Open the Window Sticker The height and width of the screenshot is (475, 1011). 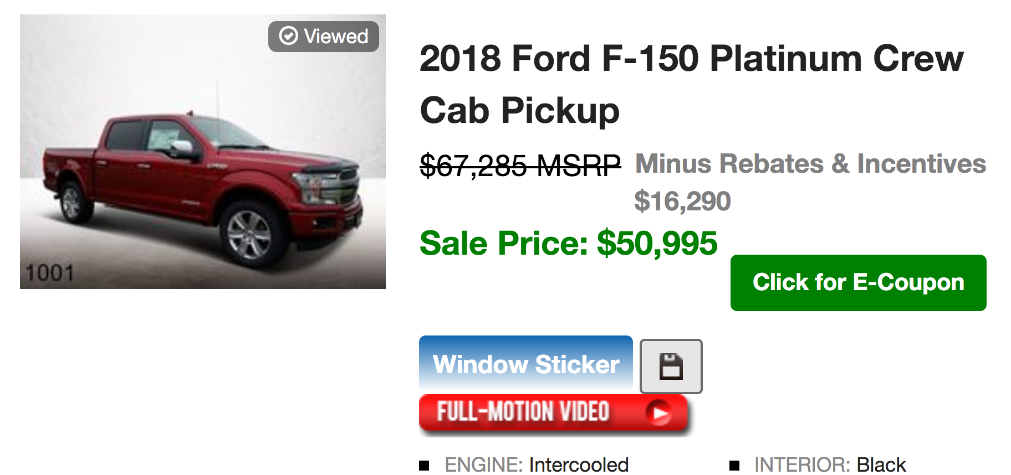point(525,364)
